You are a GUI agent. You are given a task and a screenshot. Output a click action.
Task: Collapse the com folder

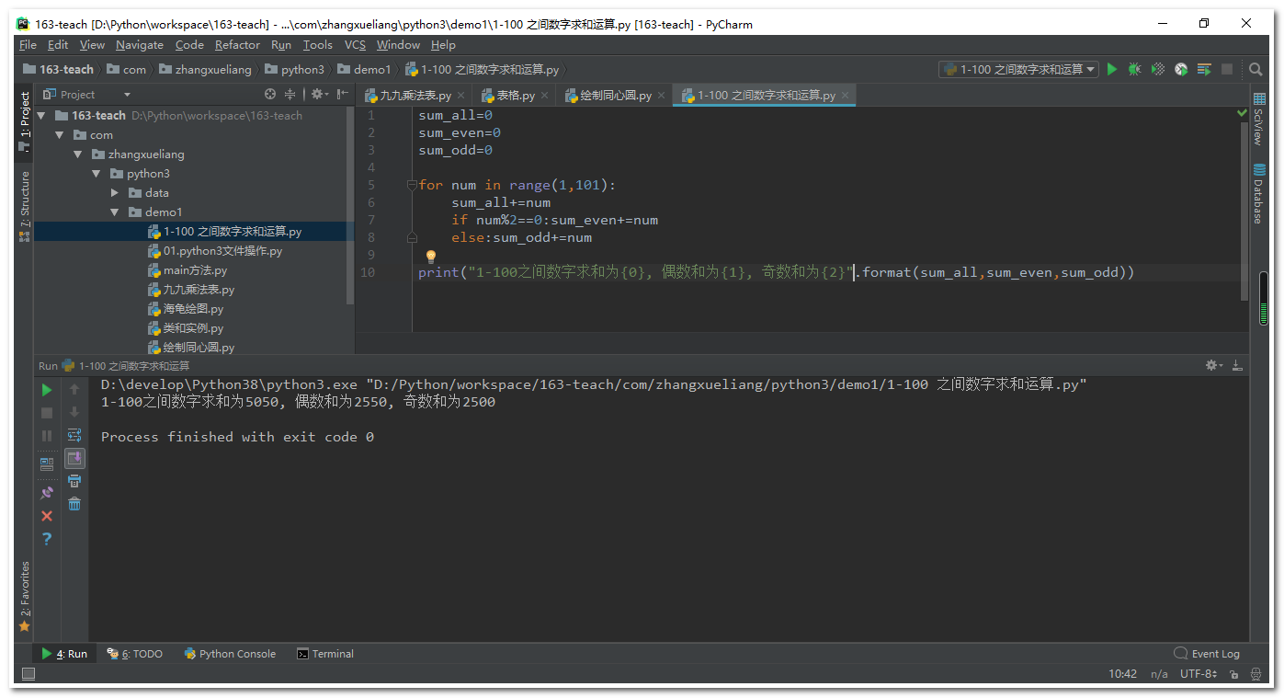tap(60, 135)
